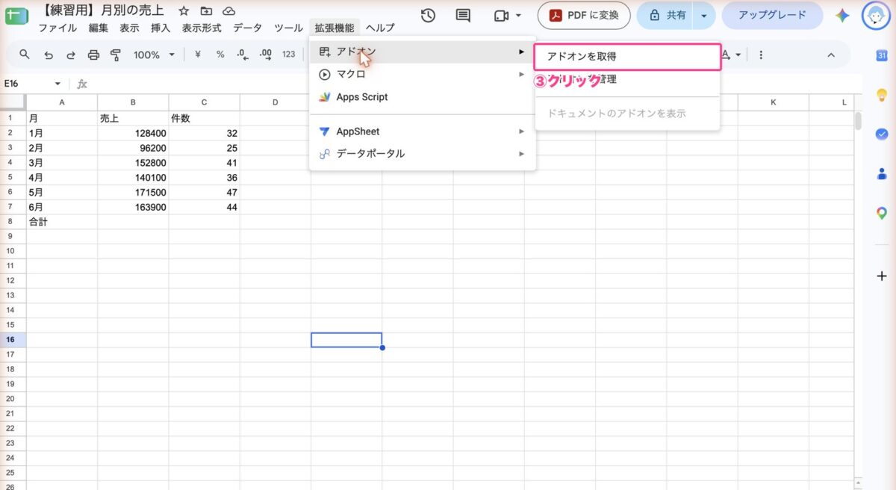Collapse the toolbar with the up chevron
896x490 pixels.
tap(831, 55)
